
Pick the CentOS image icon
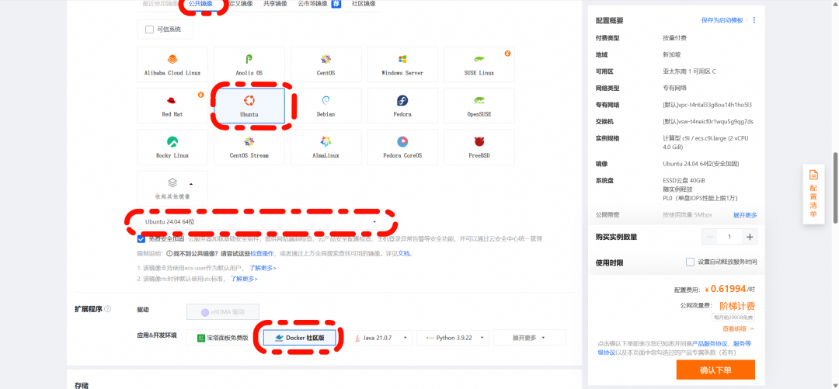(326, 59)
